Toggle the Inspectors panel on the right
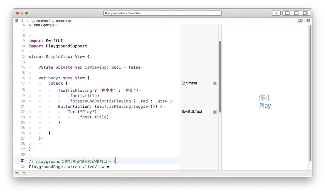This screenshot has width=325, height=194. [x=305, y=13]
